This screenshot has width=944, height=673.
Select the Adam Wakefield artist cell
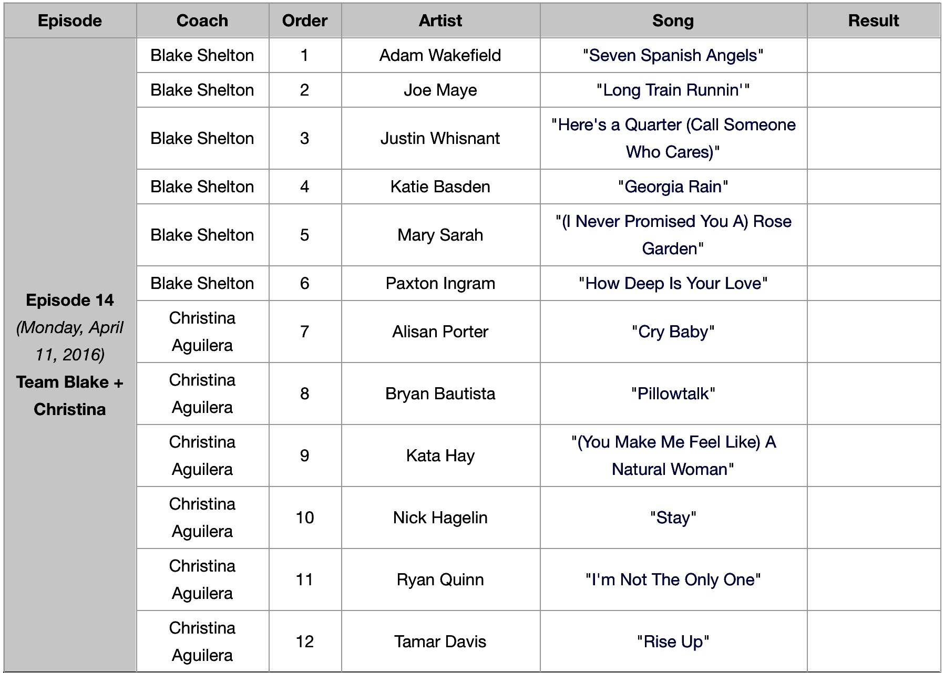pos(440,55)
